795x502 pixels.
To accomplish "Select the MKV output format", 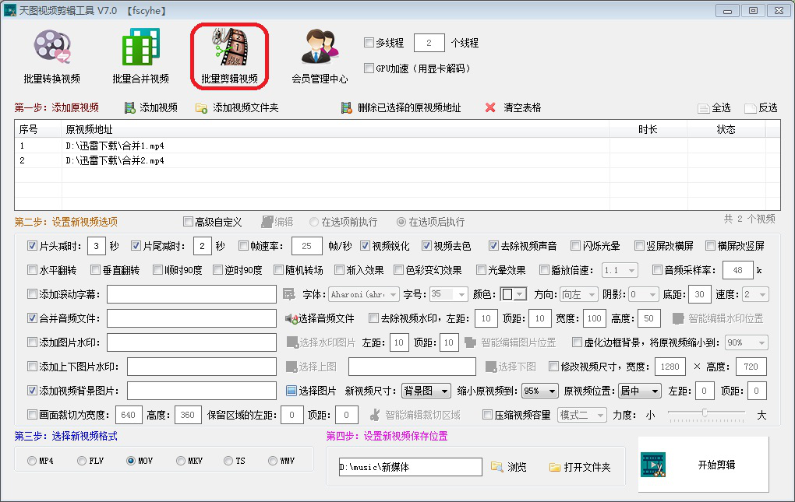I will [179, 461].
